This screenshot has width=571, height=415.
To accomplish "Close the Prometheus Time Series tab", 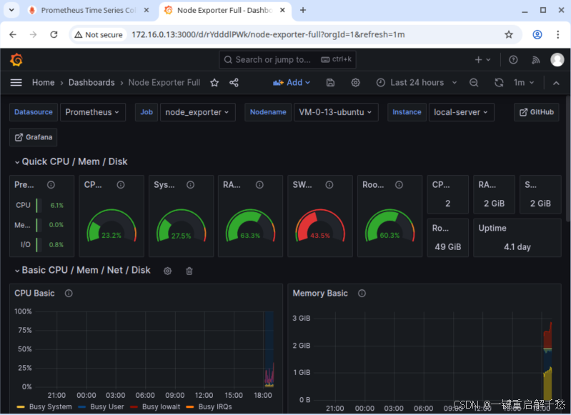I will pyautogui.click(x=147, y=10).
